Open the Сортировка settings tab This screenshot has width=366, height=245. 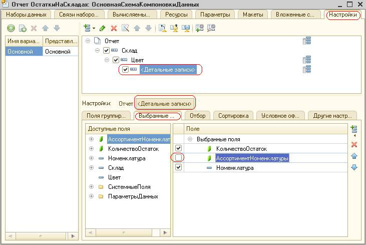pyautogui.click(x=233, y=116)
